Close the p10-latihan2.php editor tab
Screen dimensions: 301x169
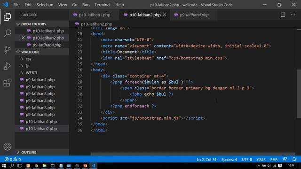165,15
